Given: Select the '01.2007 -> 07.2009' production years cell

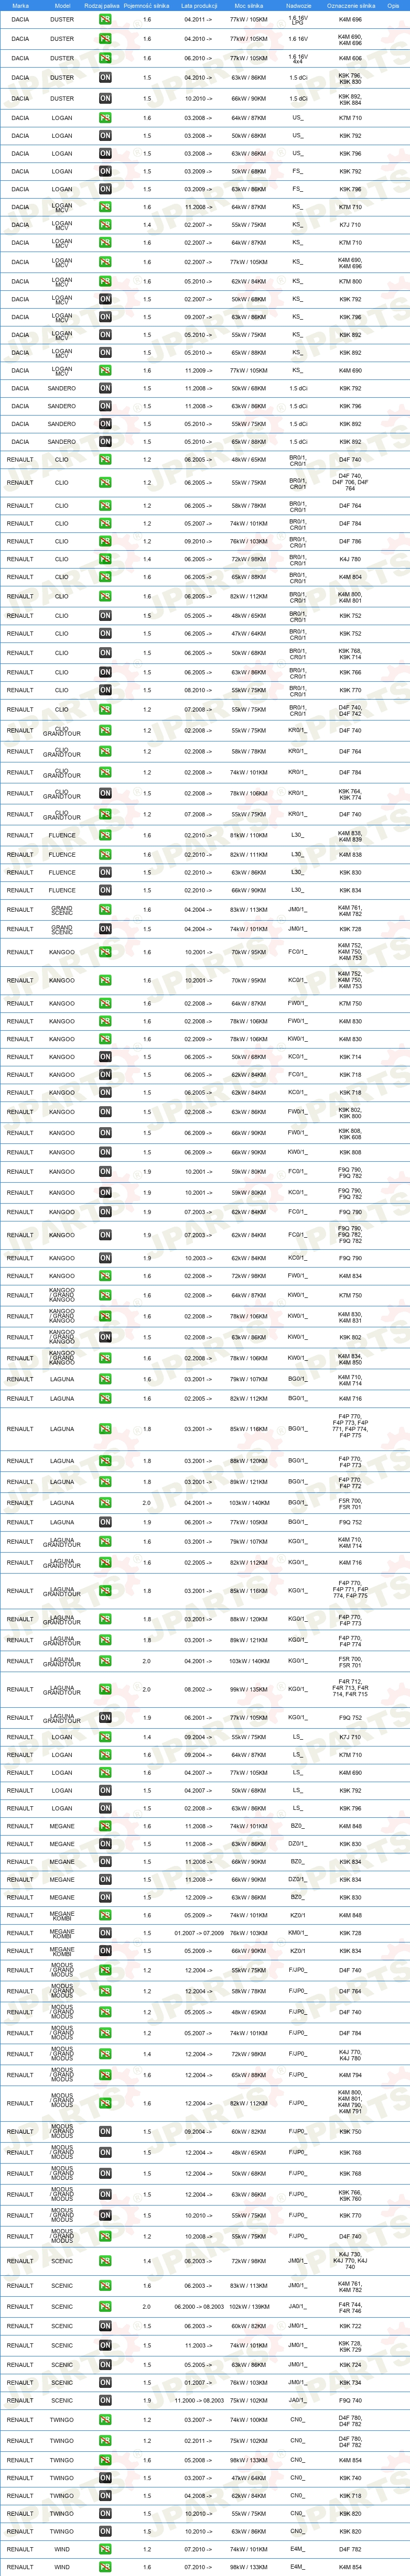Looking at the screenshot, I should (199, 1933).
